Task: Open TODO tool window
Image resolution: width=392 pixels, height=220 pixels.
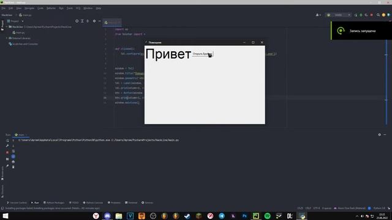Action: 73,202
